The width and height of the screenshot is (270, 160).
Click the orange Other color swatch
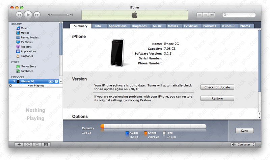[x=145, y=133]
